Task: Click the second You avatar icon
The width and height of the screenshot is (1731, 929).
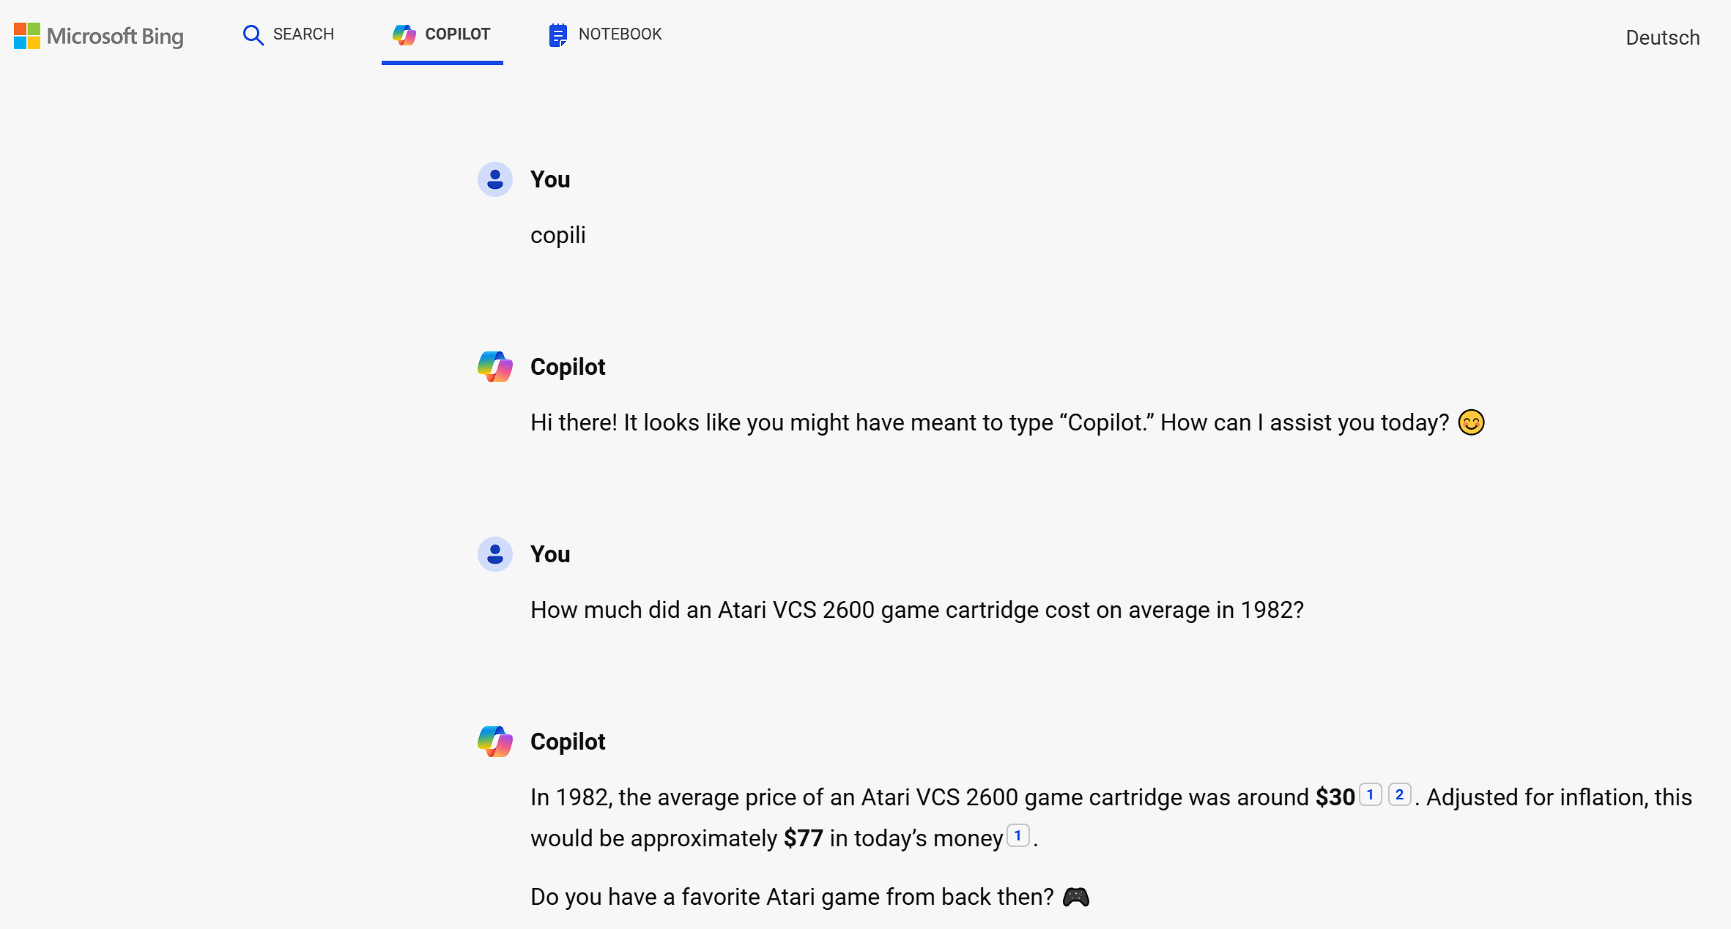Action: click(x=494, y=554)
